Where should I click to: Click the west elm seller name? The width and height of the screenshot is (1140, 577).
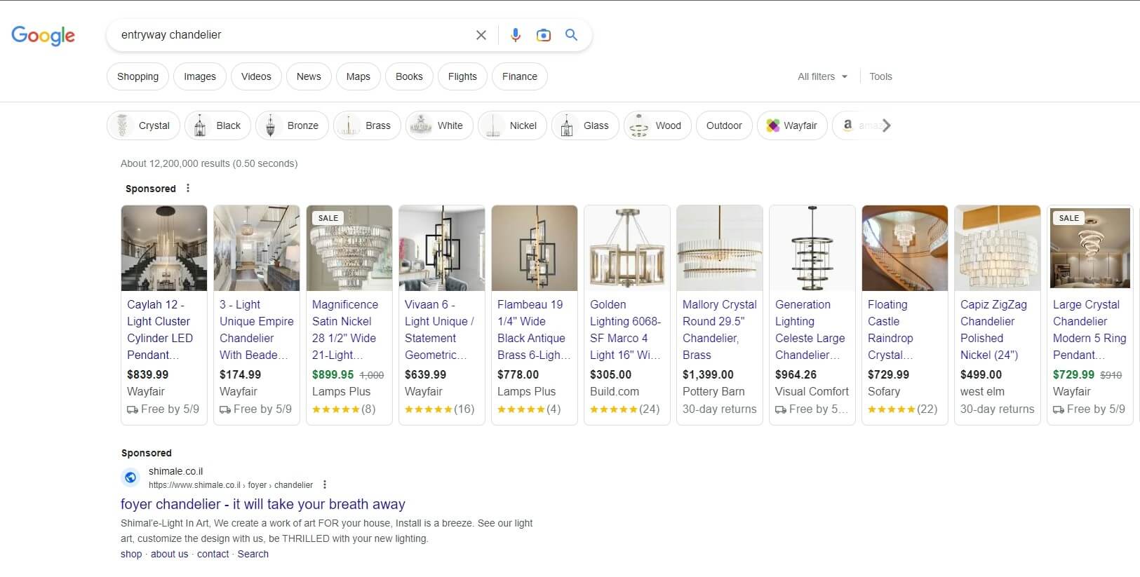[x=982, y=391]
